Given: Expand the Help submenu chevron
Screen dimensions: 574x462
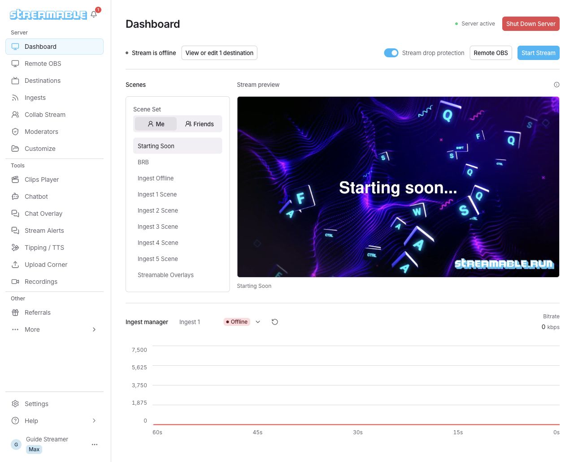Looking at the screenshot, I should tap(94, 421).
